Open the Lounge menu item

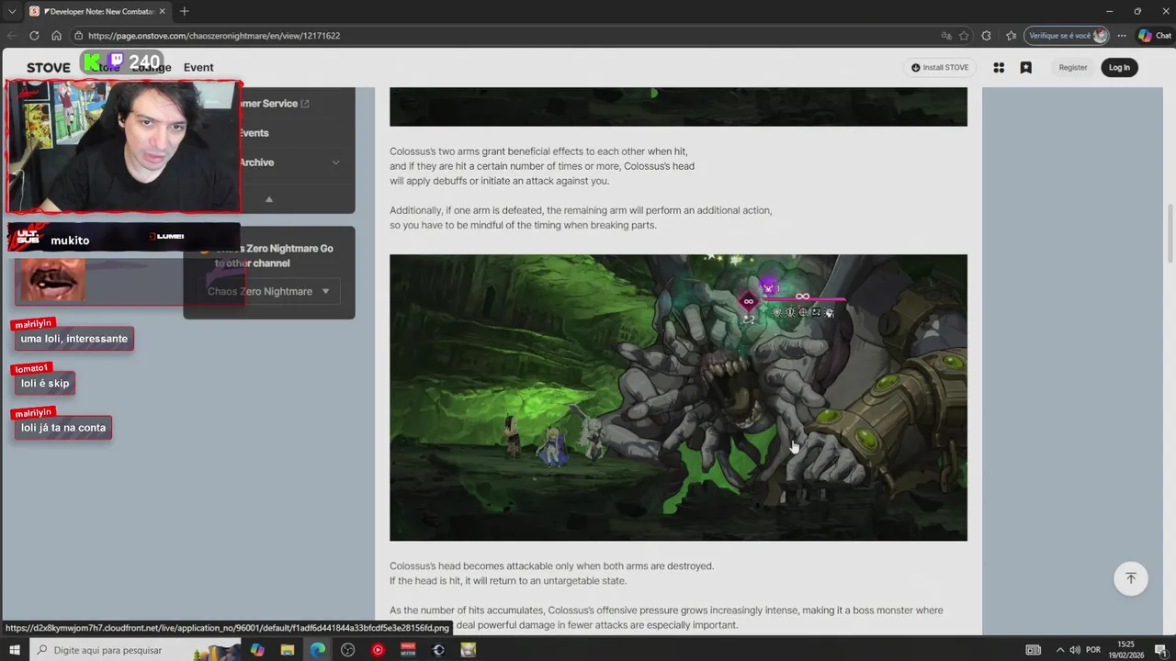pos(151,67)
